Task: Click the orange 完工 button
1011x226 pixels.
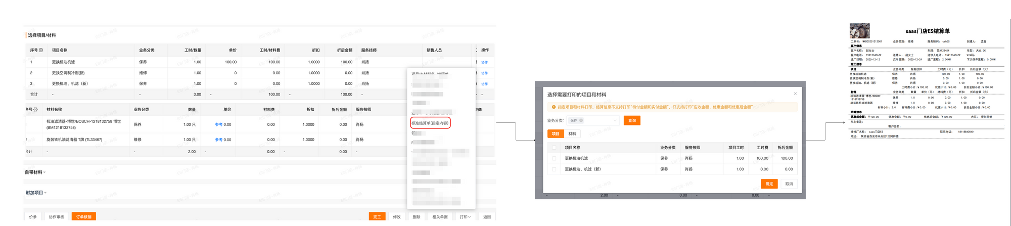Action: click(377, 217)
